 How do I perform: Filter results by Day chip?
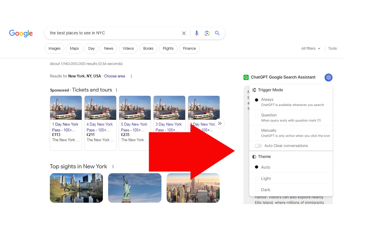tap(92, 49)
